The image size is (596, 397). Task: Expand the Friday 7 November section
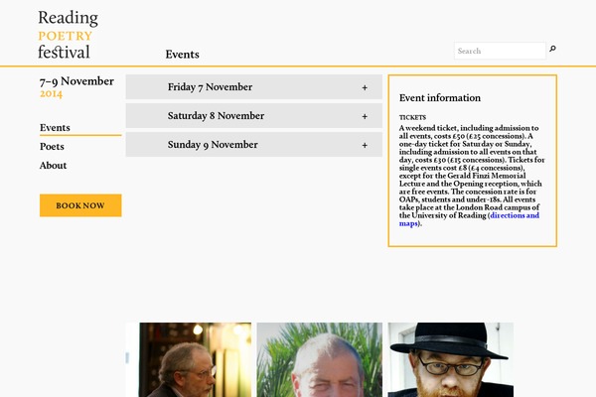254,87
